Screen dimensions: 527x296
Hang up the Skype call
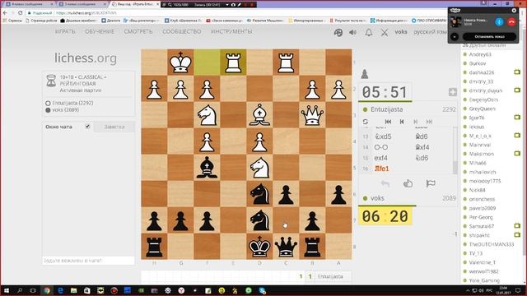click(511, 22)
